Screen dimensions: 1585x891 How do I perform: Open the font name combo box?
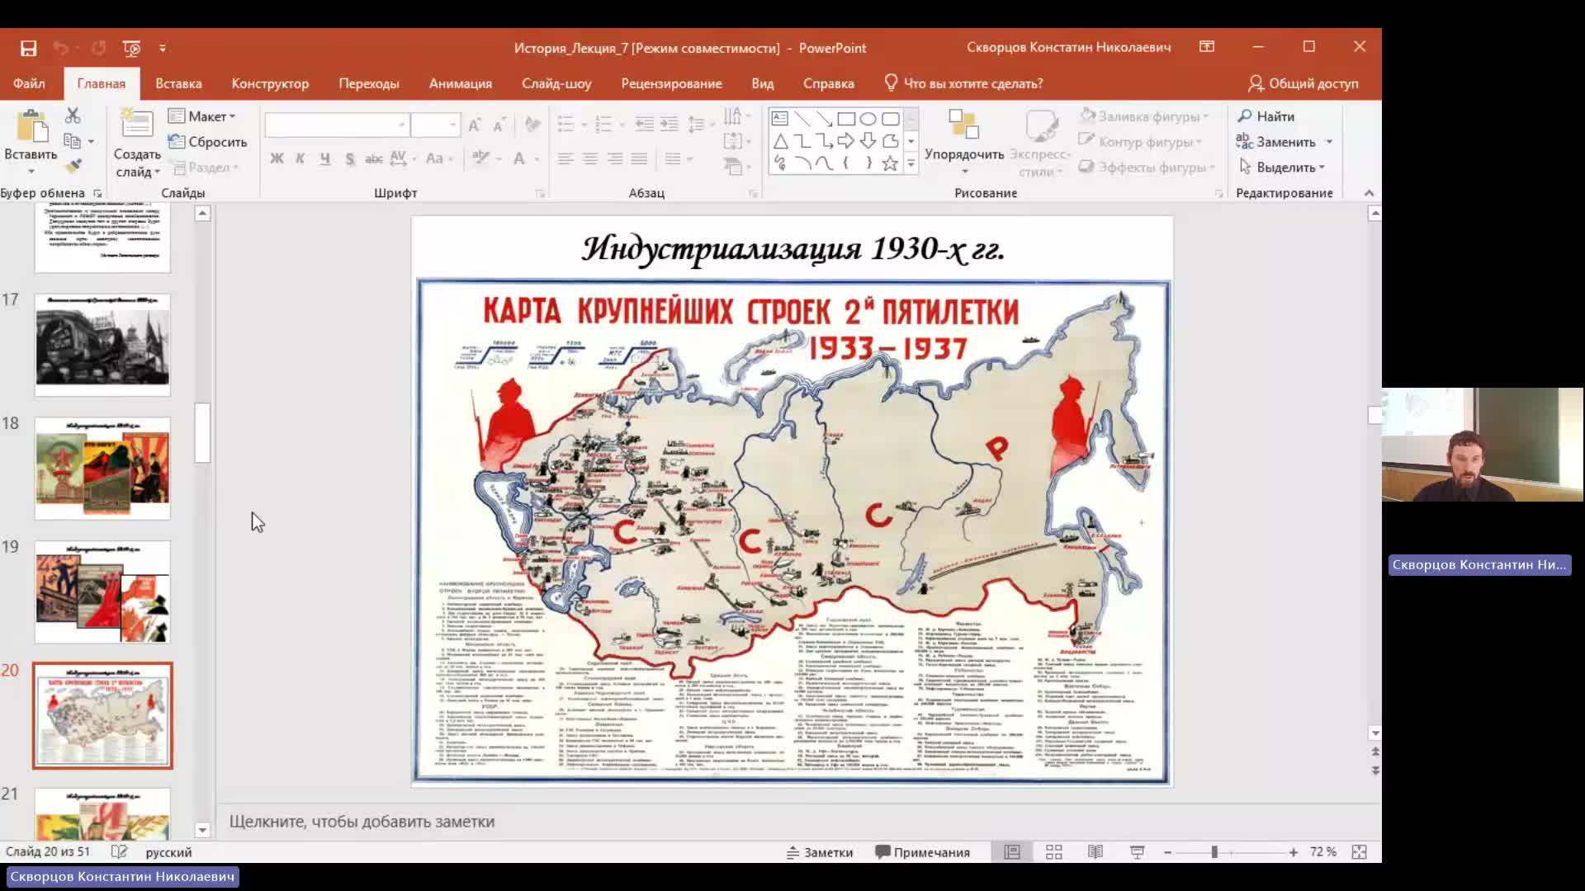click(337, 125)
